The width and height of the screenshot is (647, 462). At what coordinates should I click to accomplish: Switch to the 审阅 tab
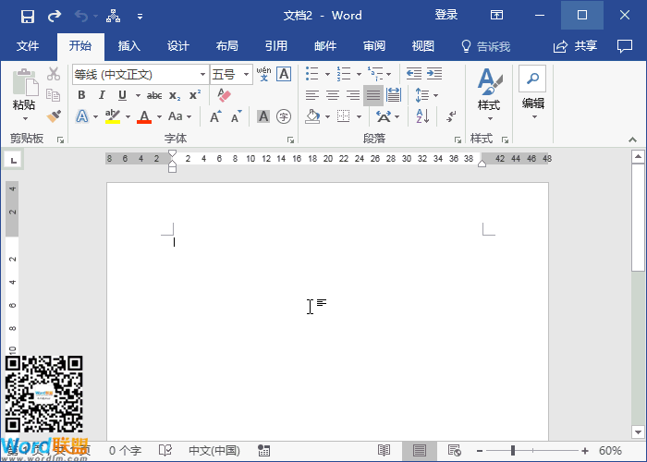374,46
